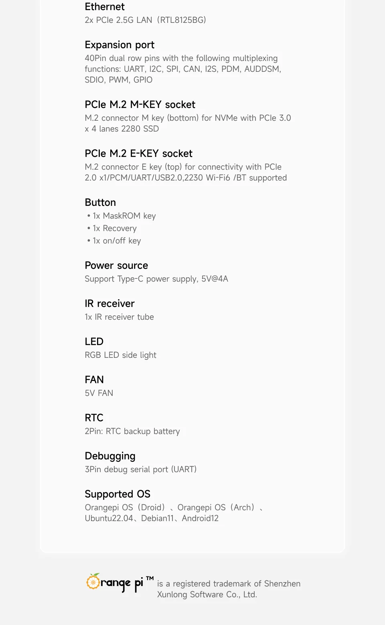Click the 1x MaskROM key bullet
385x625 pixels.
tap(122, 216)
